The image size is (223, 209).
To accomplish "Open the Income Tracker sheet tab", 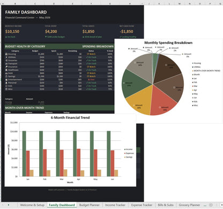I will [x=115, y=205].
